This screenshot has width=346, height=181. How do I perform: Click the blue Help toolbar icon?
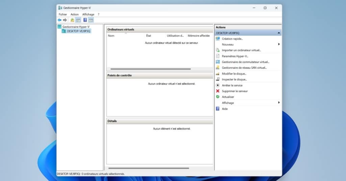[x=85, y=20]
